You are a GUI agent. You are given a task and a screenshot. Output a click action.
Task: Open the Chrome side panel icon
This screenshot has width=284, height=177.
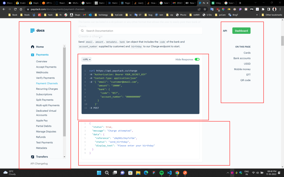tap(269, 9)
